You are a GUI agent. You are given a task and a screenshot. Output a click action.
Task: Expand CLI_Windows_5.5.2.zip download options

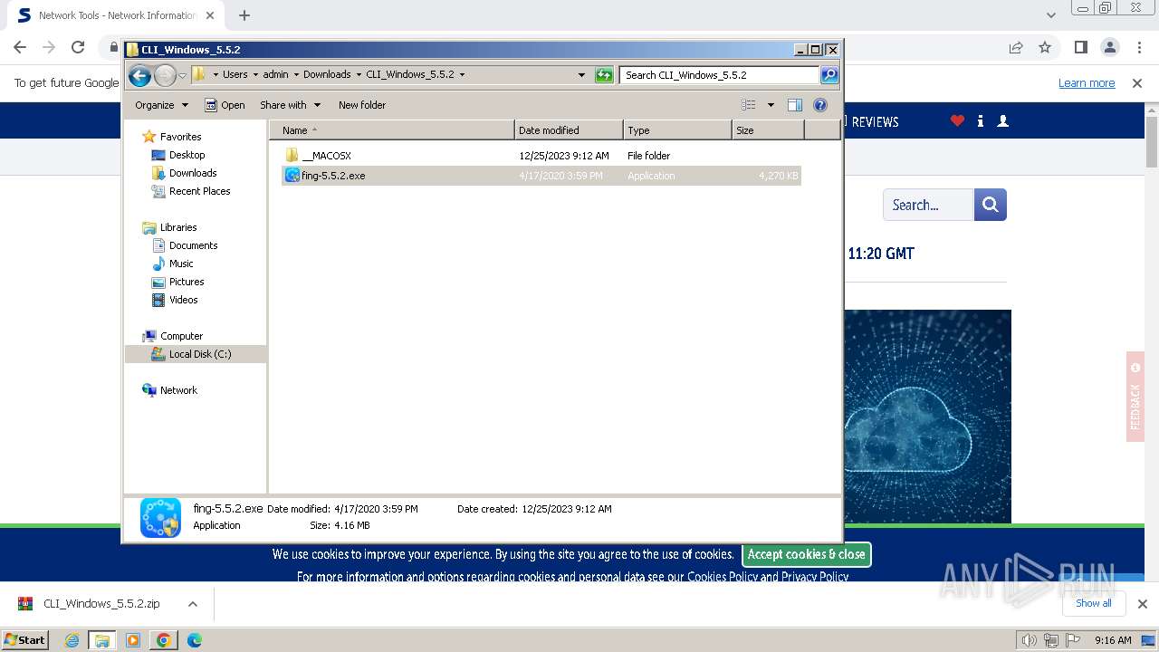192,604
